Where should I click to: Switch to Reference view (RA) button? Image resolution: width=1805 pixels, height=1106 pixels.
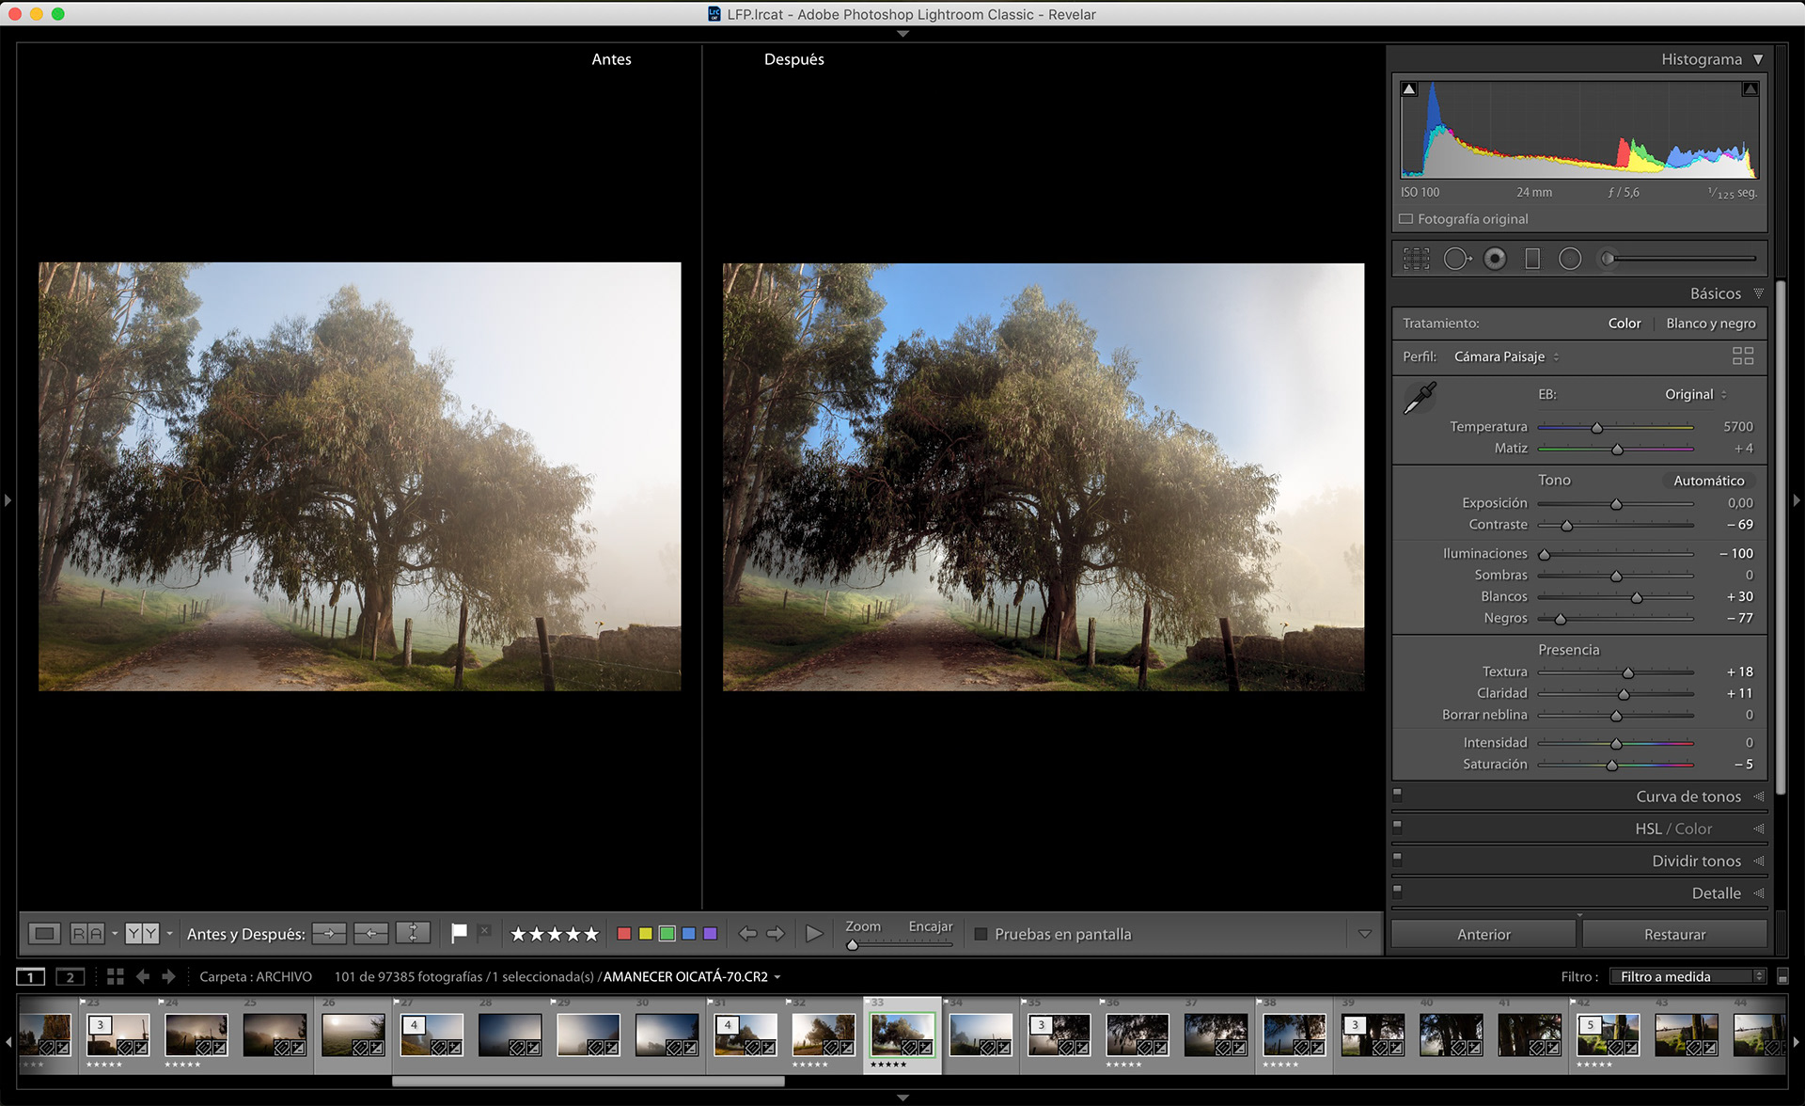pyautogui.click(x=87, y=934)
